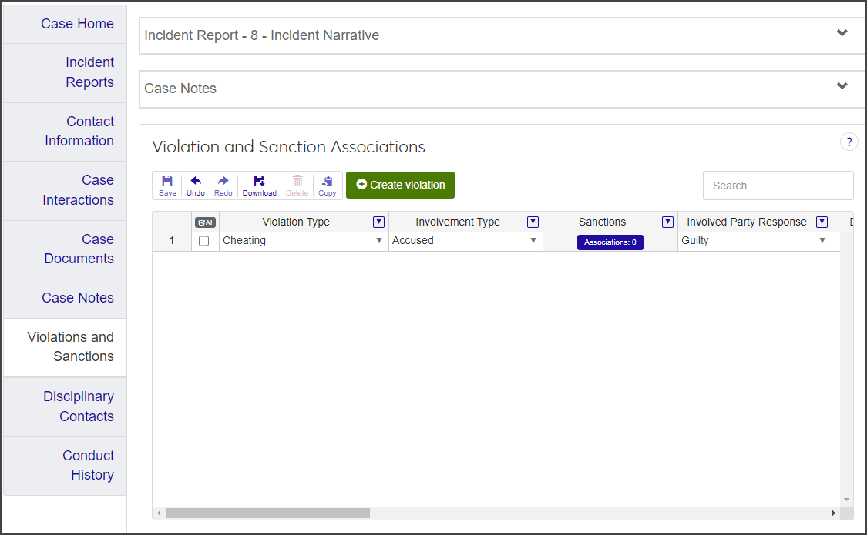Open Violation Type column filter icon

(x=378, y=222)
